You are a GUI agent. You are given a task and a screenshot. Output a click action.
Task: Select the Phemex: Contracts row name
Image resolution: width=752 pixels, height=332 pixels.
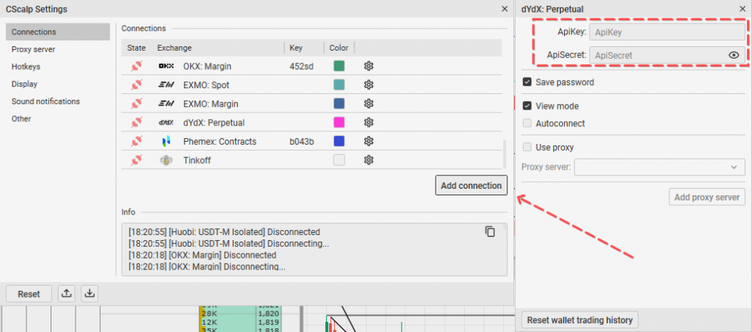(220, 142)
